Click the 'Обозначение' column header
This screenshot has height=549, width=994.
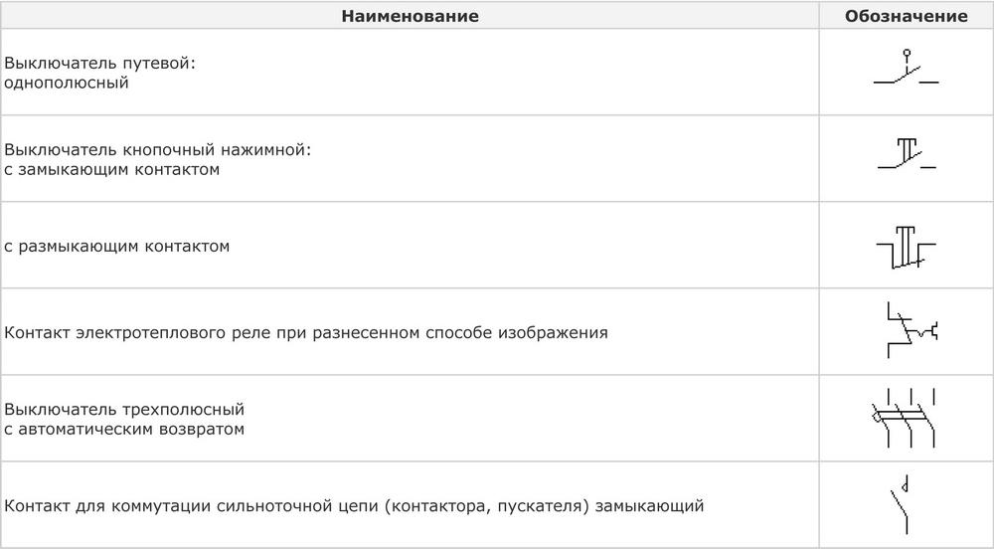[x=906, y=17]
